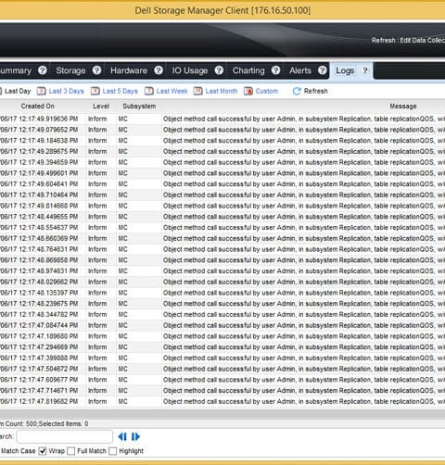Select log row timestamped 12:17:47.714671 PM

222,391
